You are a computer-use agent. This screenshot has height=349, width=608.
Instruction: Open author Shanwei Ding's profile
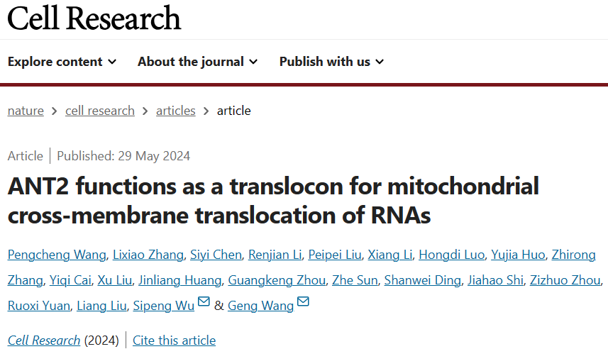click(422, 280)
